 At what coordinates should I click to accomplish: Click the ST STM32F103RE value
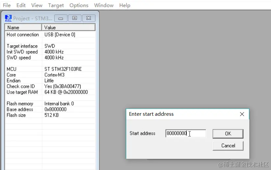[x=63, y=69]
